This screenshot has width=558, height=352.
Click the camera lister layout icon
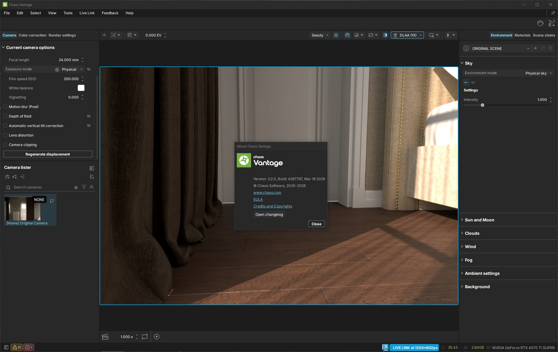[x=92, y=168]
